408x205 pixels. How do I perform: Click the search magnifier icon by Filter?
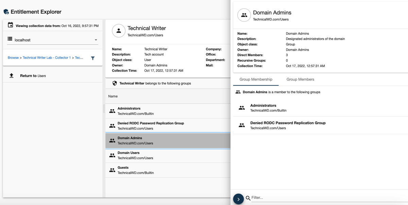pyautogui.click(x=248, y=198)
